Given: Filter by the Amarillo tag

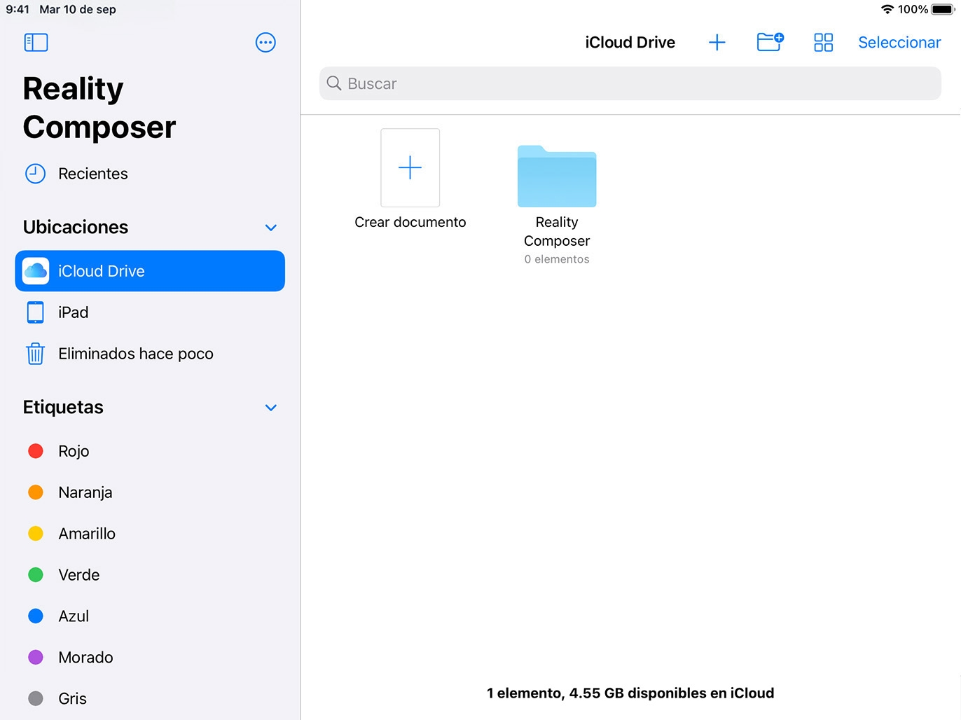Looking at the screenshot, I should [x=150, y=534].
